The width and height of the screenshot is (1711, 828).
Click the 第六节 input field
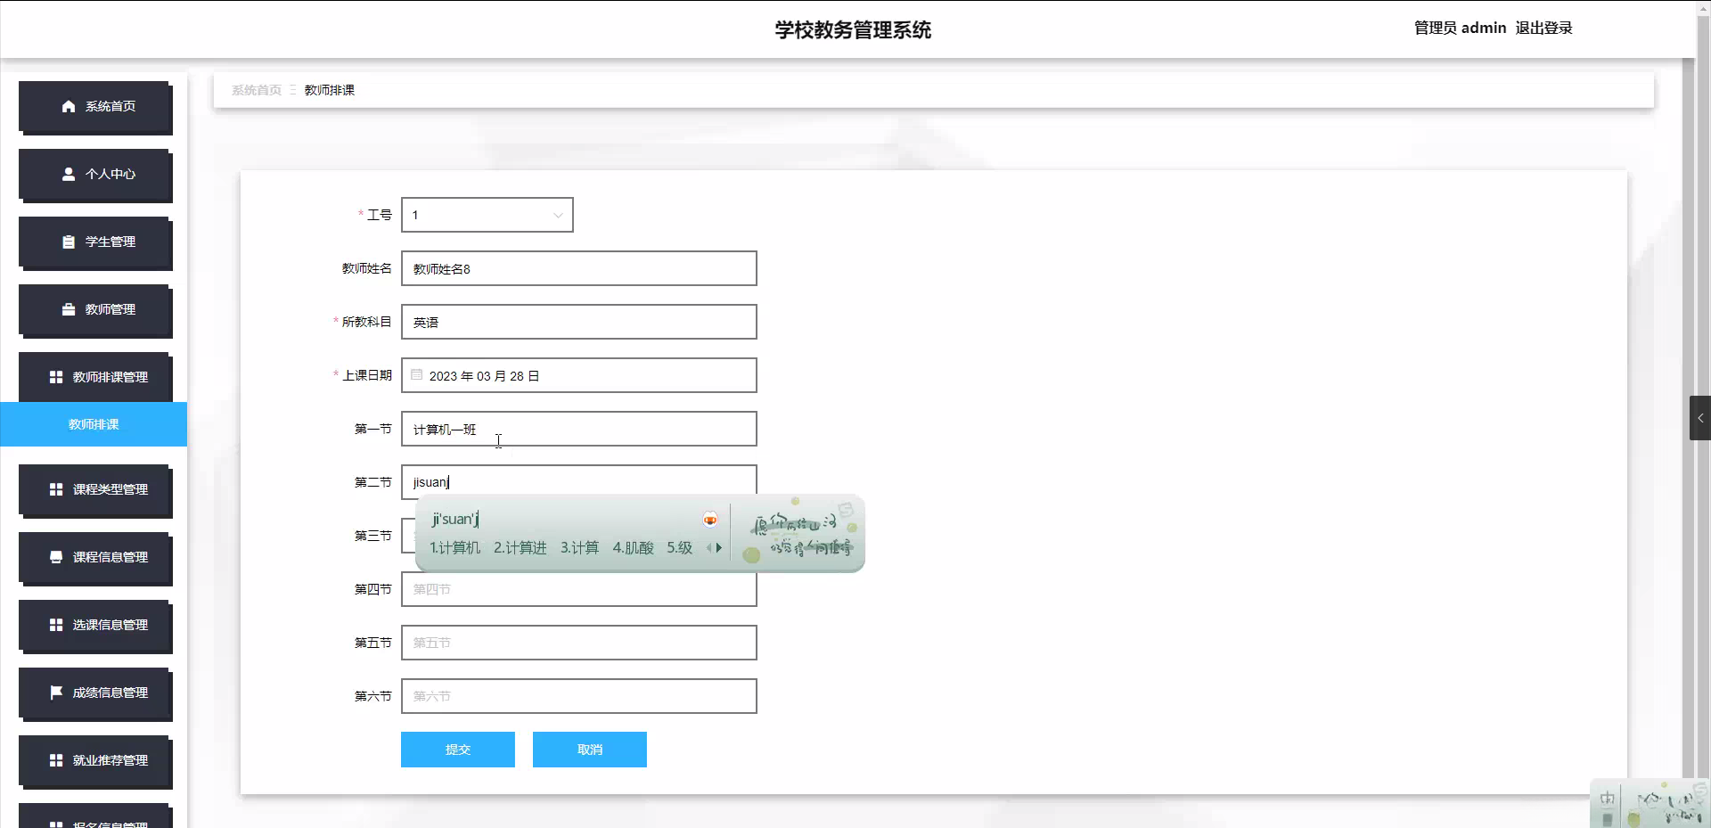[x=579, y=696]
